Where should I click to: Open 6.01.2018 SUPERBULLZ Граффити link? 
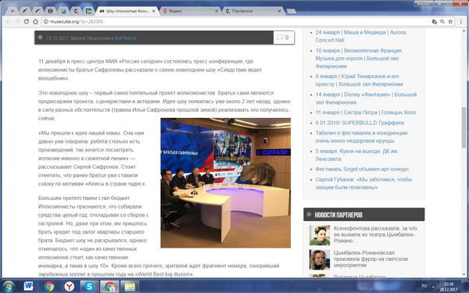click(x=360, y=123)
